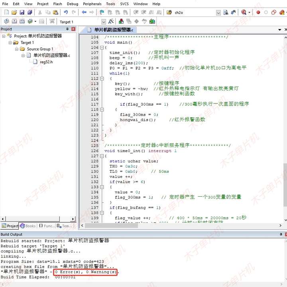Open the Pack Installer icon
Viewport: 287px width, 287px height.
152,21
